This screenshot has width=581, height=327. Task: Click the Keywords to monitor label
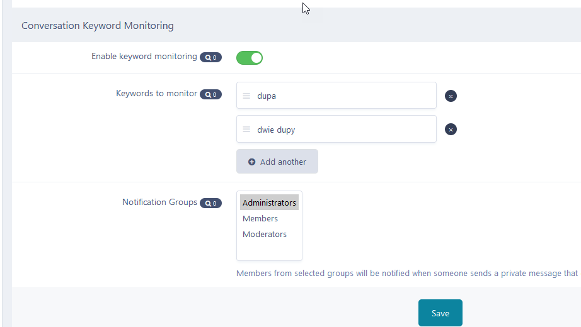click(156, 94)
